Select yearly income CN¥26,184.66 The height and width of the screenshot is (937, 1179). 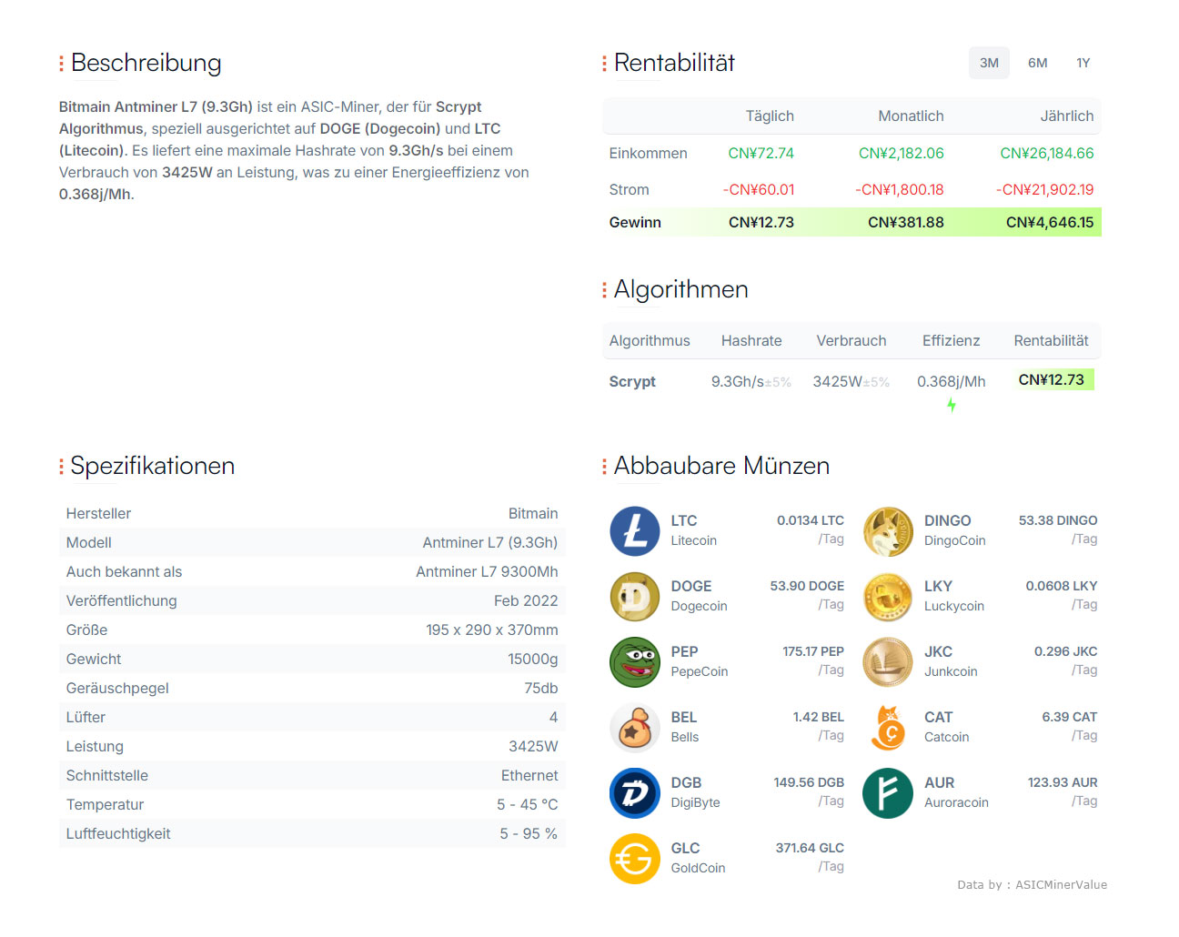pos(1047,153)
